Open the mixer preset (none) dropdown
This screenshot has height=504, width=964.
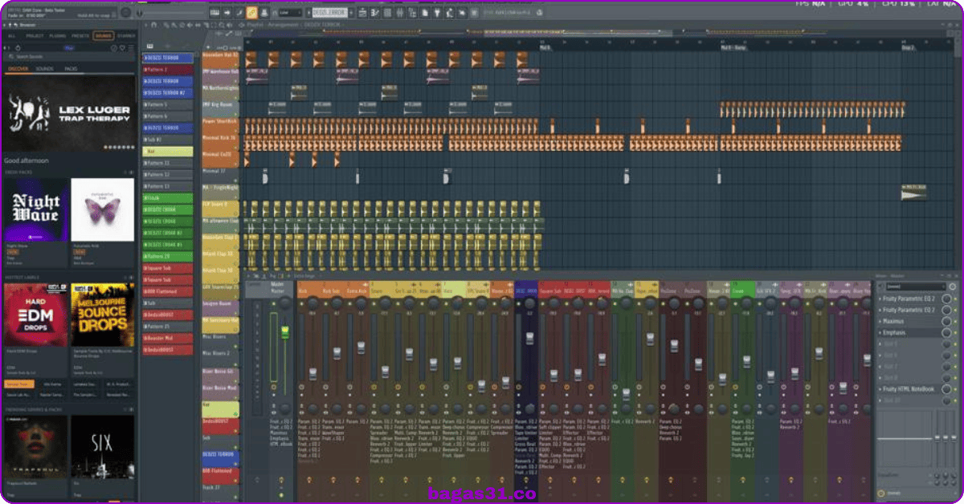916,287
